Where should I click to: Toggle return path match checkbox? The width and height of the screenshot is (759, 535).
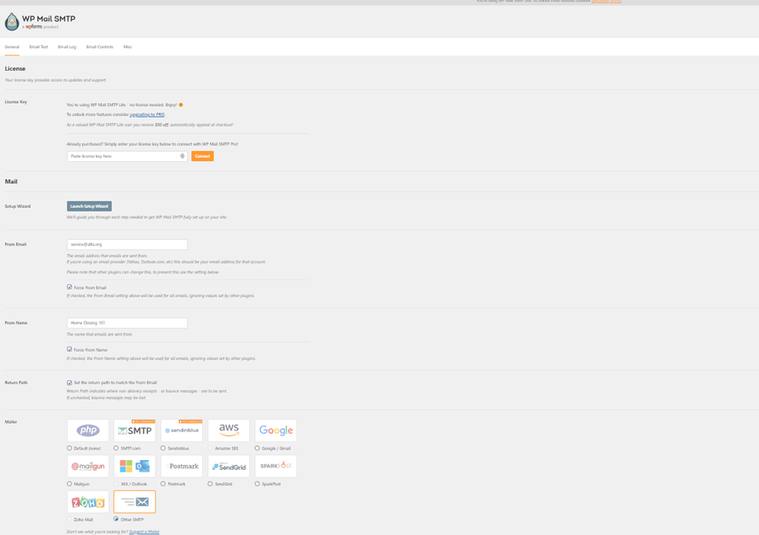point(69,382)
